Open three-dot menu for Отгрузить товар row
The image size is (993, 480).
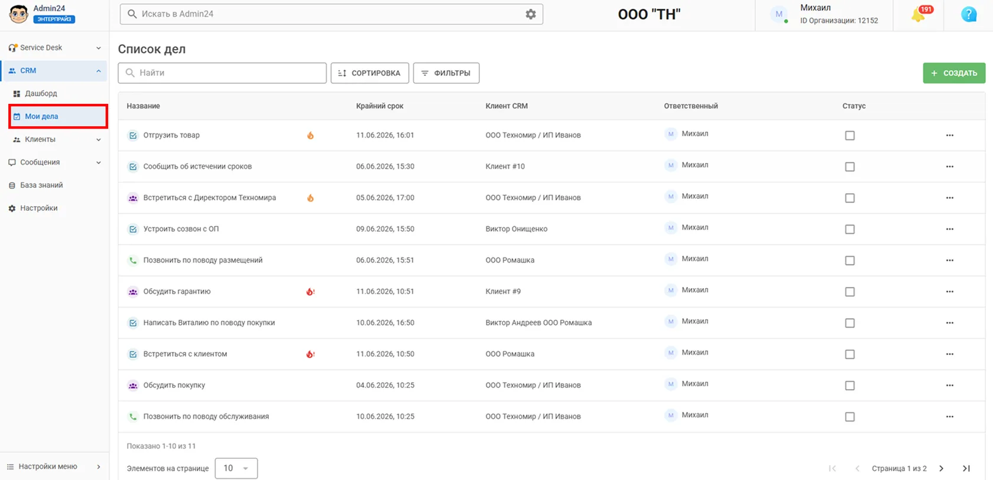pyautogui.click(x=949, y=135)
